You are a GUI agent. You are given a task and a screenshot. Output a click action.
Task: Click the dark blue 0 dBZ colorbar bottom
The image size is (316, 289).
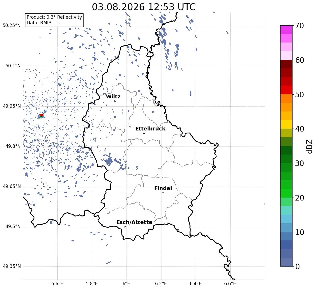(286, 262)
